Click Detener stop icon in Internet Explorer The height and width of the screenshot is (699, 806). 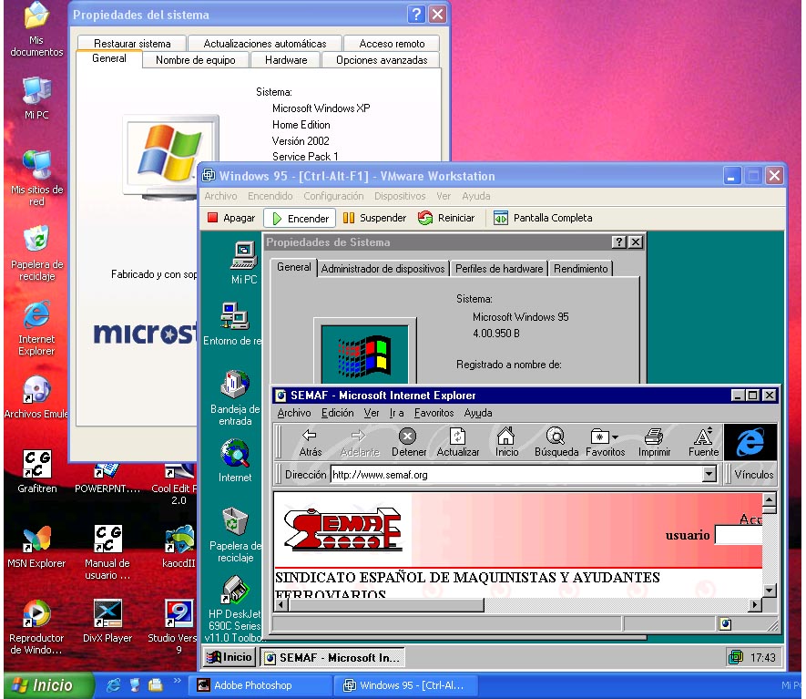coord(409,442)
